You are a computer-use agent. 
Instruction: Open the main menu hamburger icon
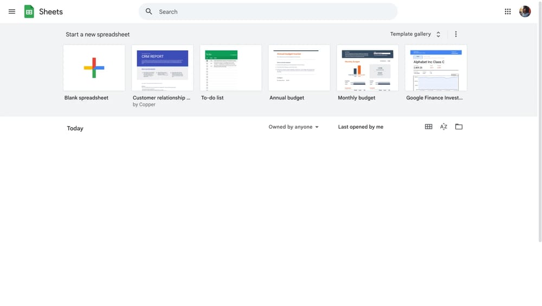coord(12,11)
